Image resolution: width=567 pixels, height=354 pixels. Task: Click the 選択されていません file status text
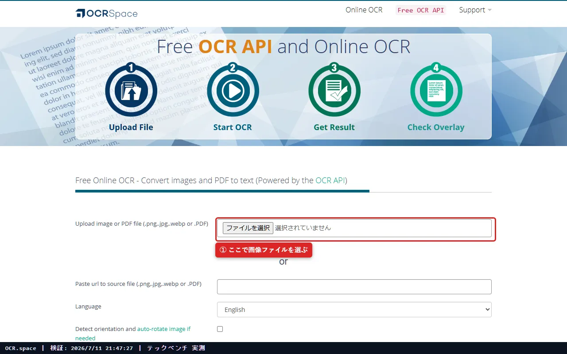pyautogui.click(x=303, y=228)
